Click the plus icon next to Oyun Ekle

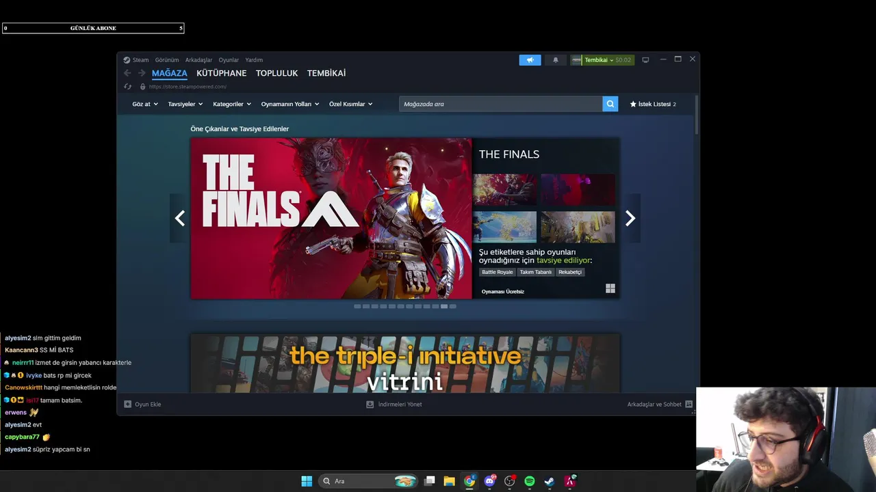(x=127, y=405)
